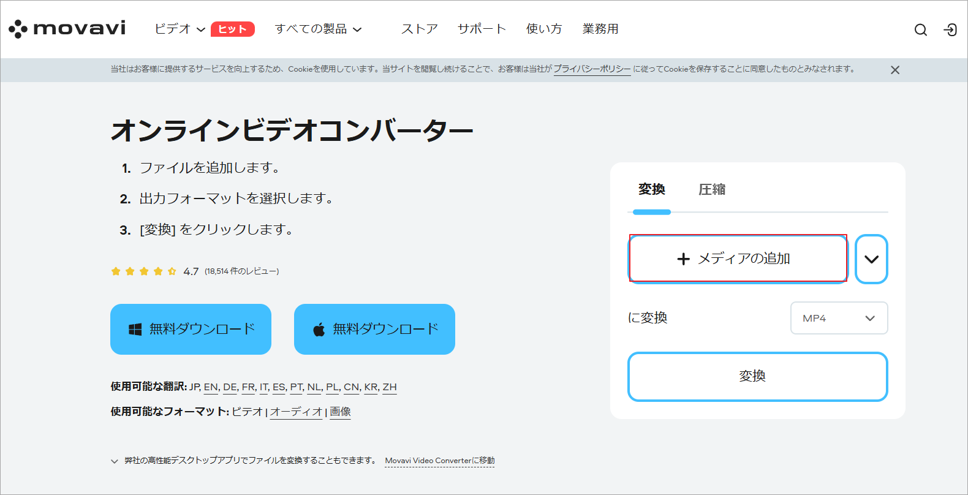Viewport: 968px width, 495px height.
Task: Click the に変換 label
Action: pos(648,318)
